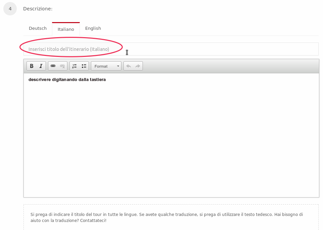Click the 'Descrizione:' section label
This screenshot has height=230, width=323.
pyautogui.click(x=38, y=9)
